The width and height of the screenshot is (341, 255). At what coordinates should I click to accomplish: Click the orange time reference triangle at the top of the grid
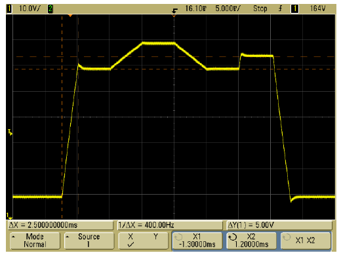(x=70, y=16)
